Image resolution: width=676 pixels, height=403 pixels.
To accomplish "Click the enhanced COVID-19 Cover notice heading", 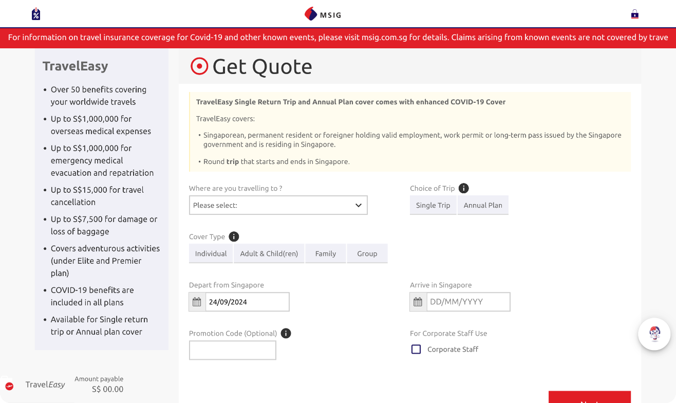I will [x=351, y=102].
